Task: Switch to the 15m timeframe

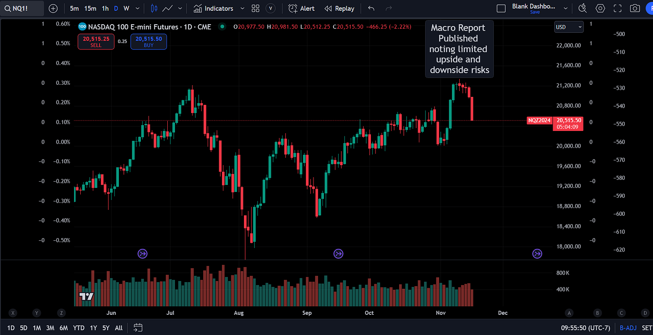Action: click(90, 9)
